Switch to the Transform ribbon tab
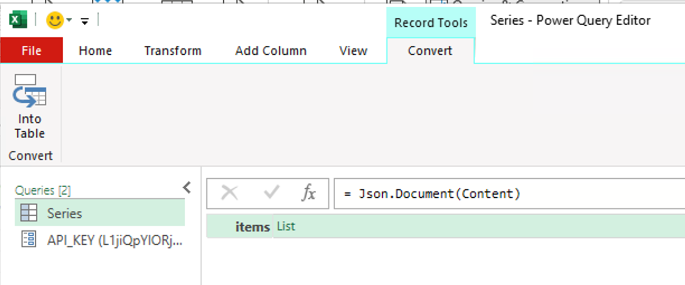Screen dimensions: 685x285 click(x=172, y=51)
